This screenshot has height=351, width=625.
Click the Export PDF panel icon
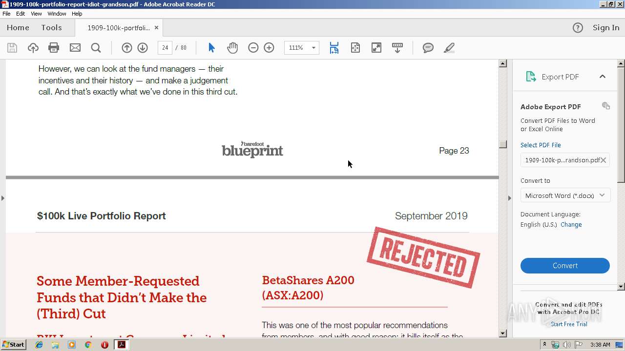click(x=531, y=77)
